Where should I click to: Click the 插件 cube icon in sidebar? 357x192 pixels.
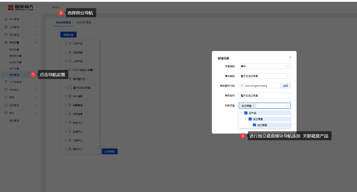[x=6, y=113]
